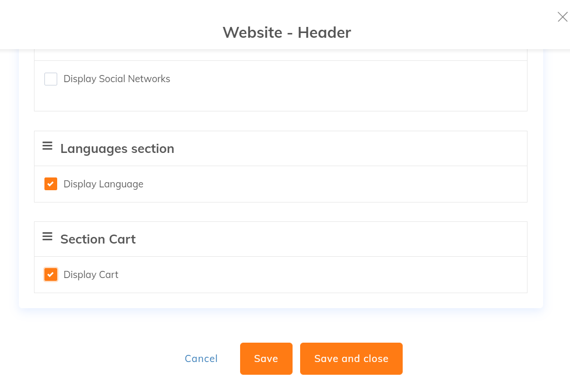570x379 pixels.
Task: Click the Display Social Networks label text
Action: click(117, 79)
